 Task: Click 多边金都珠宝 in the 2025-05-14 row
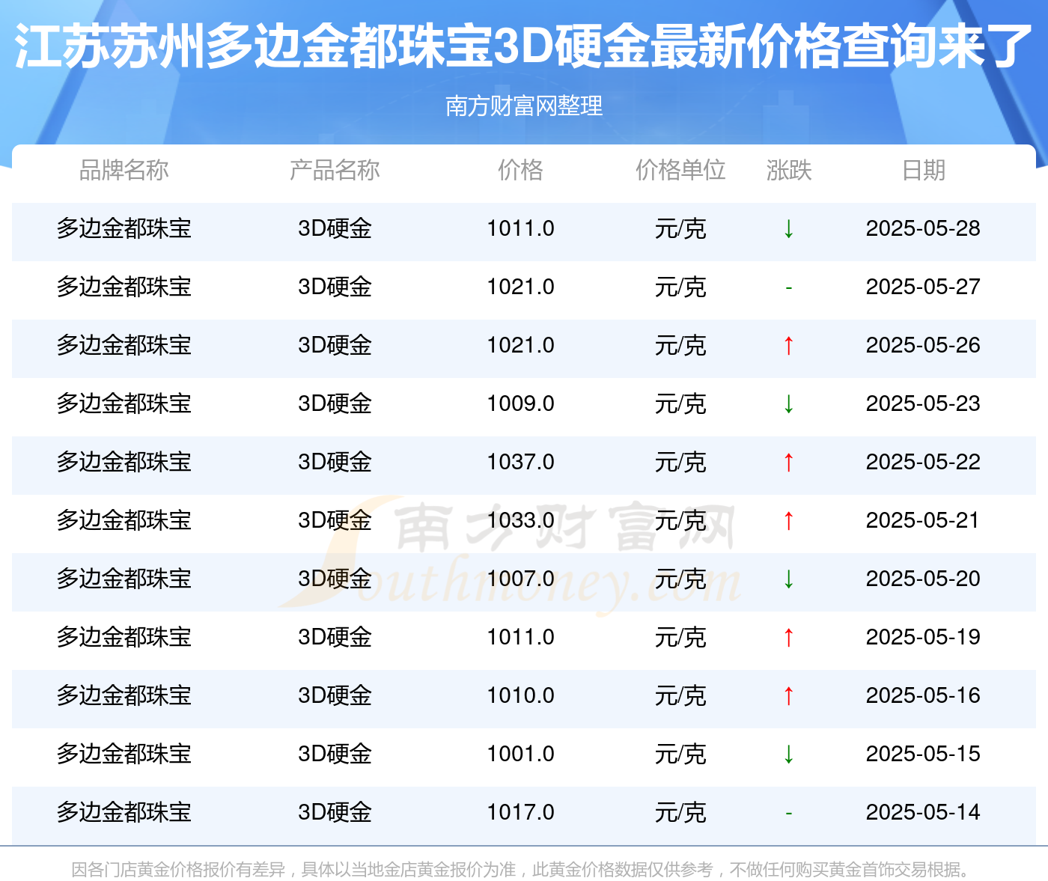(x=124, y=812)
